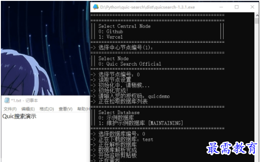Click the 'Select Database' heading
The image size is (261, 162).
coord(119,112)
